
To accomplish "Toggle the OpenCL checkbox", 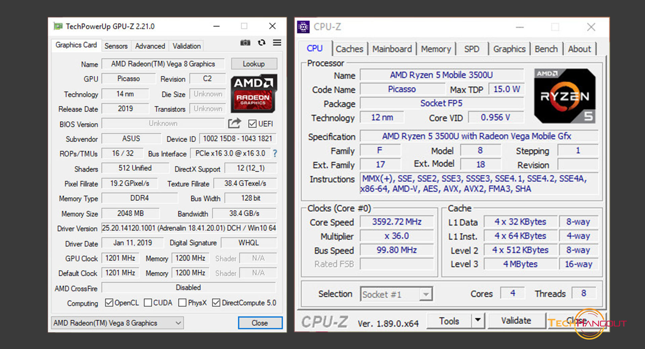I will (109, 303).
